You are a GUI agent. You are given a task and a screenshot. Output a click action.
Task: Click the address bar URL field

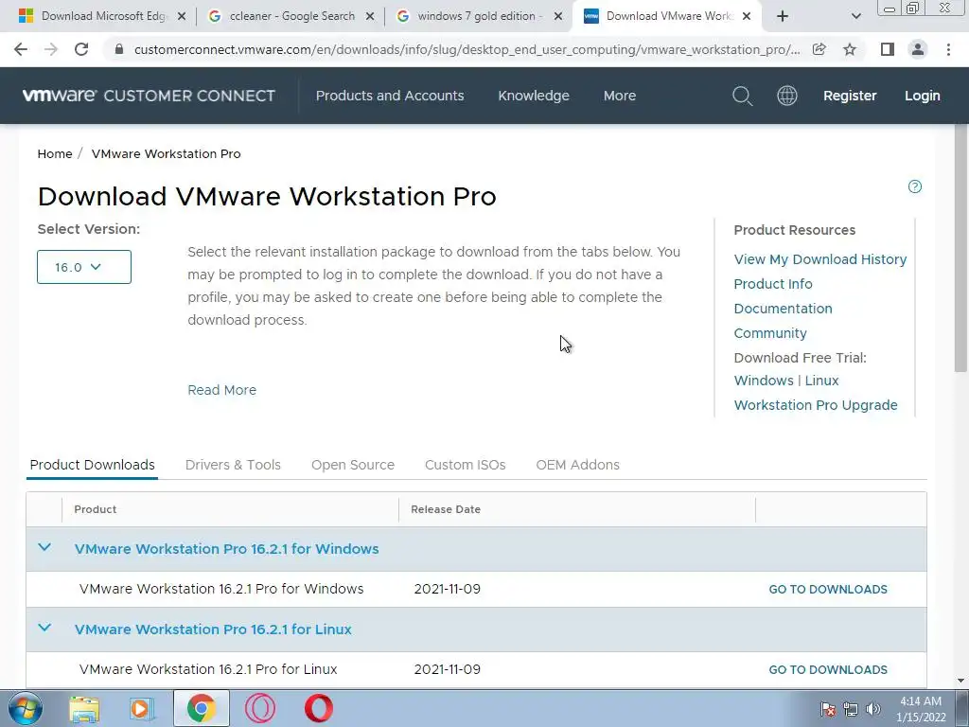[x=467, y=49]
